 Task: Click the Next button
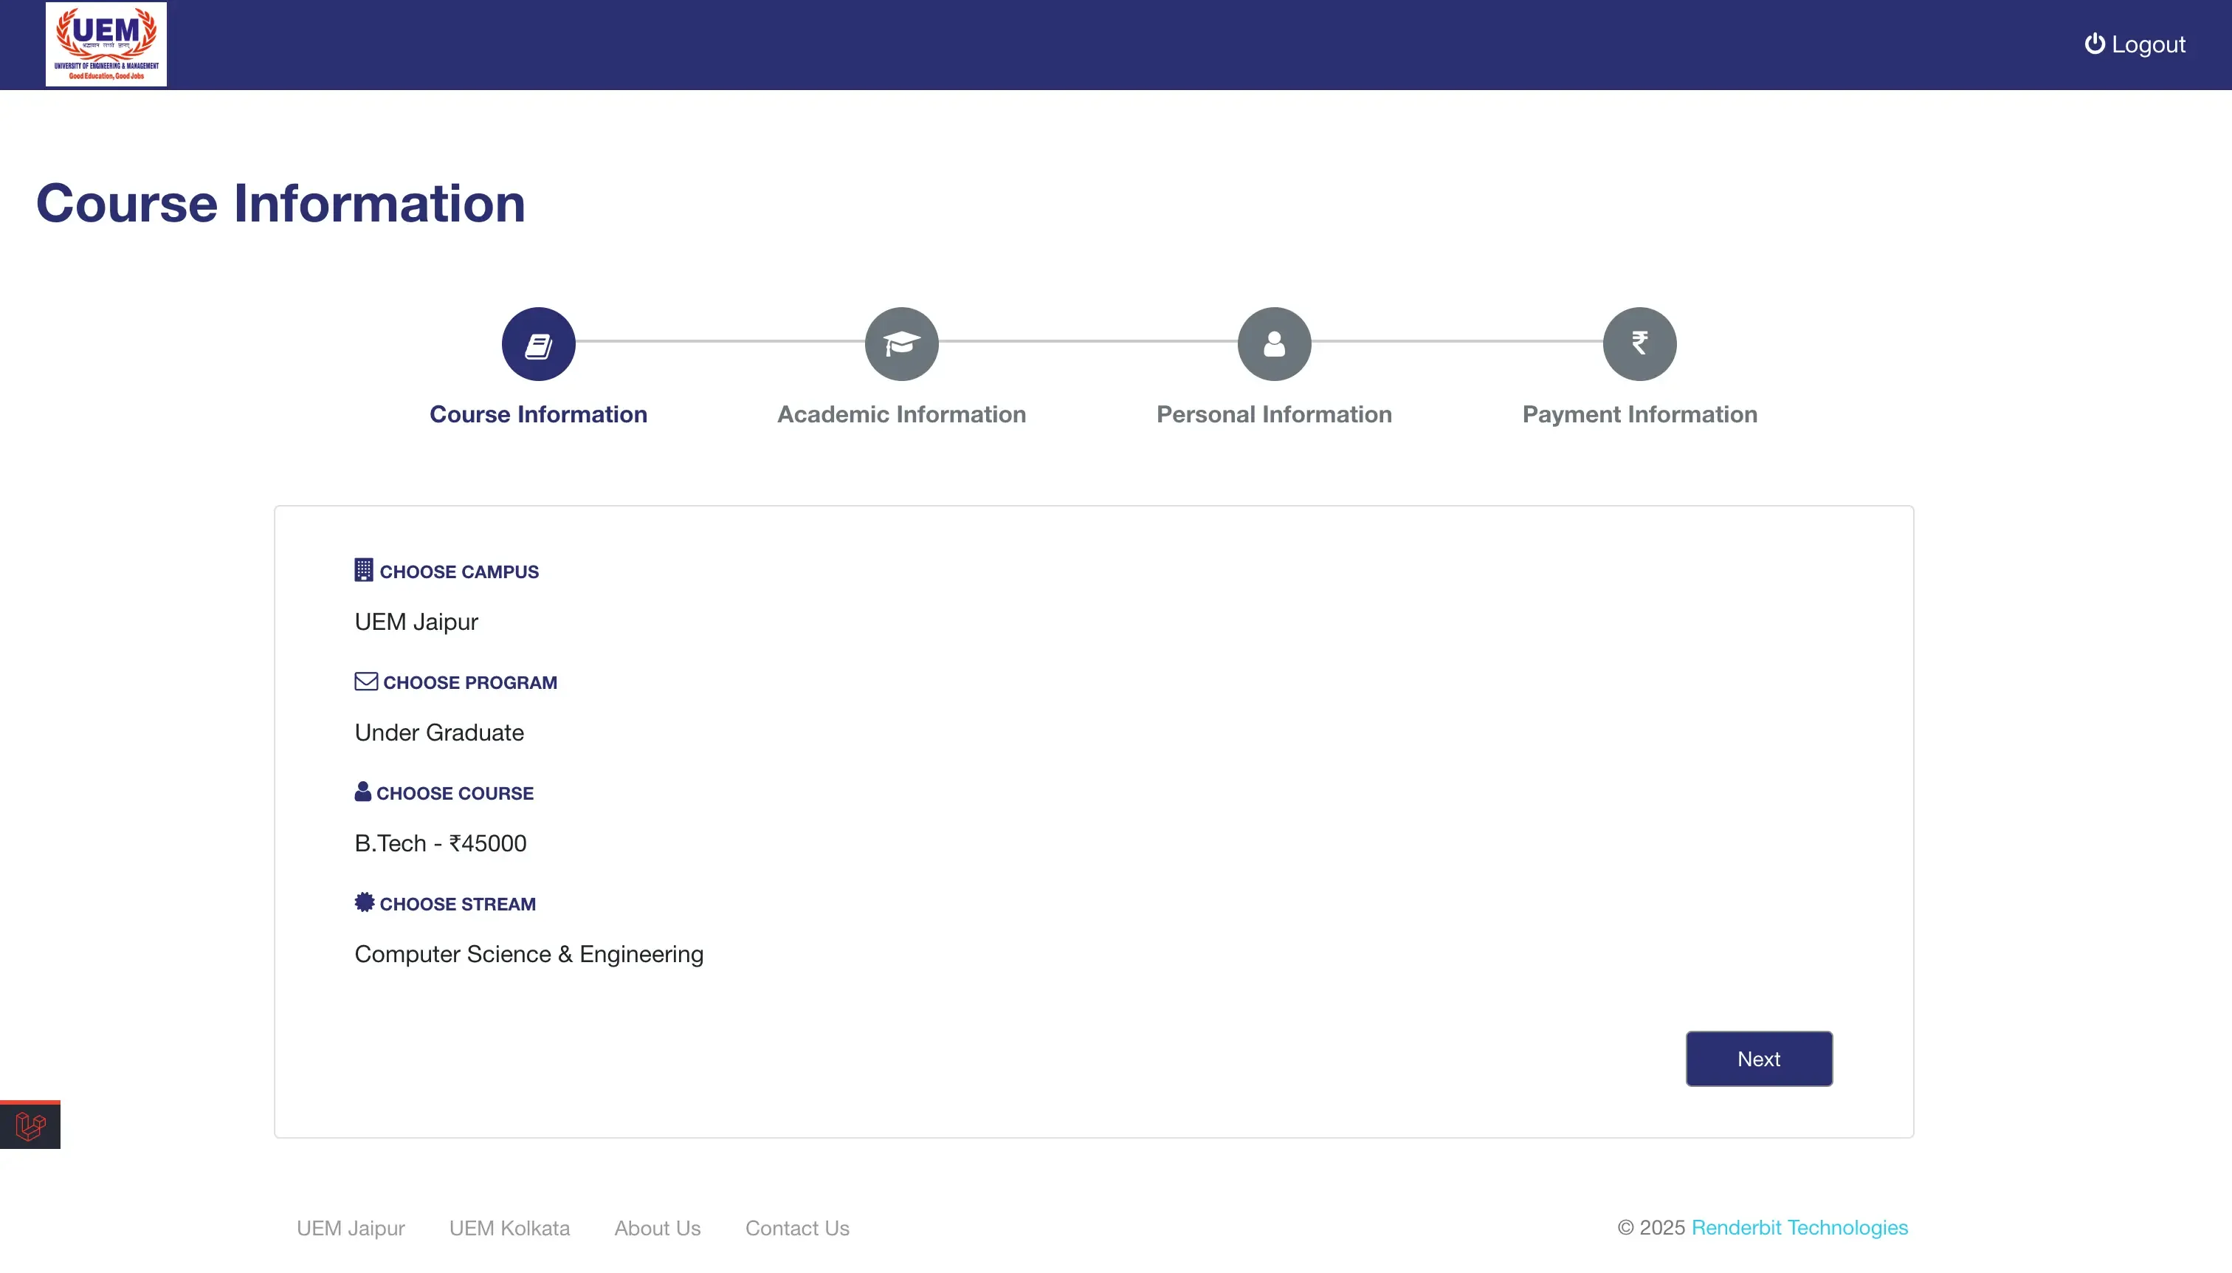tap(1757, 1058)
